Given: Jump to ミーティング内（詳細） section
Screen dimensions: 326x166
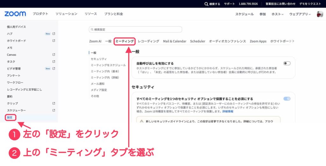Looking at the screenshot, I should [x=105, y=77].
